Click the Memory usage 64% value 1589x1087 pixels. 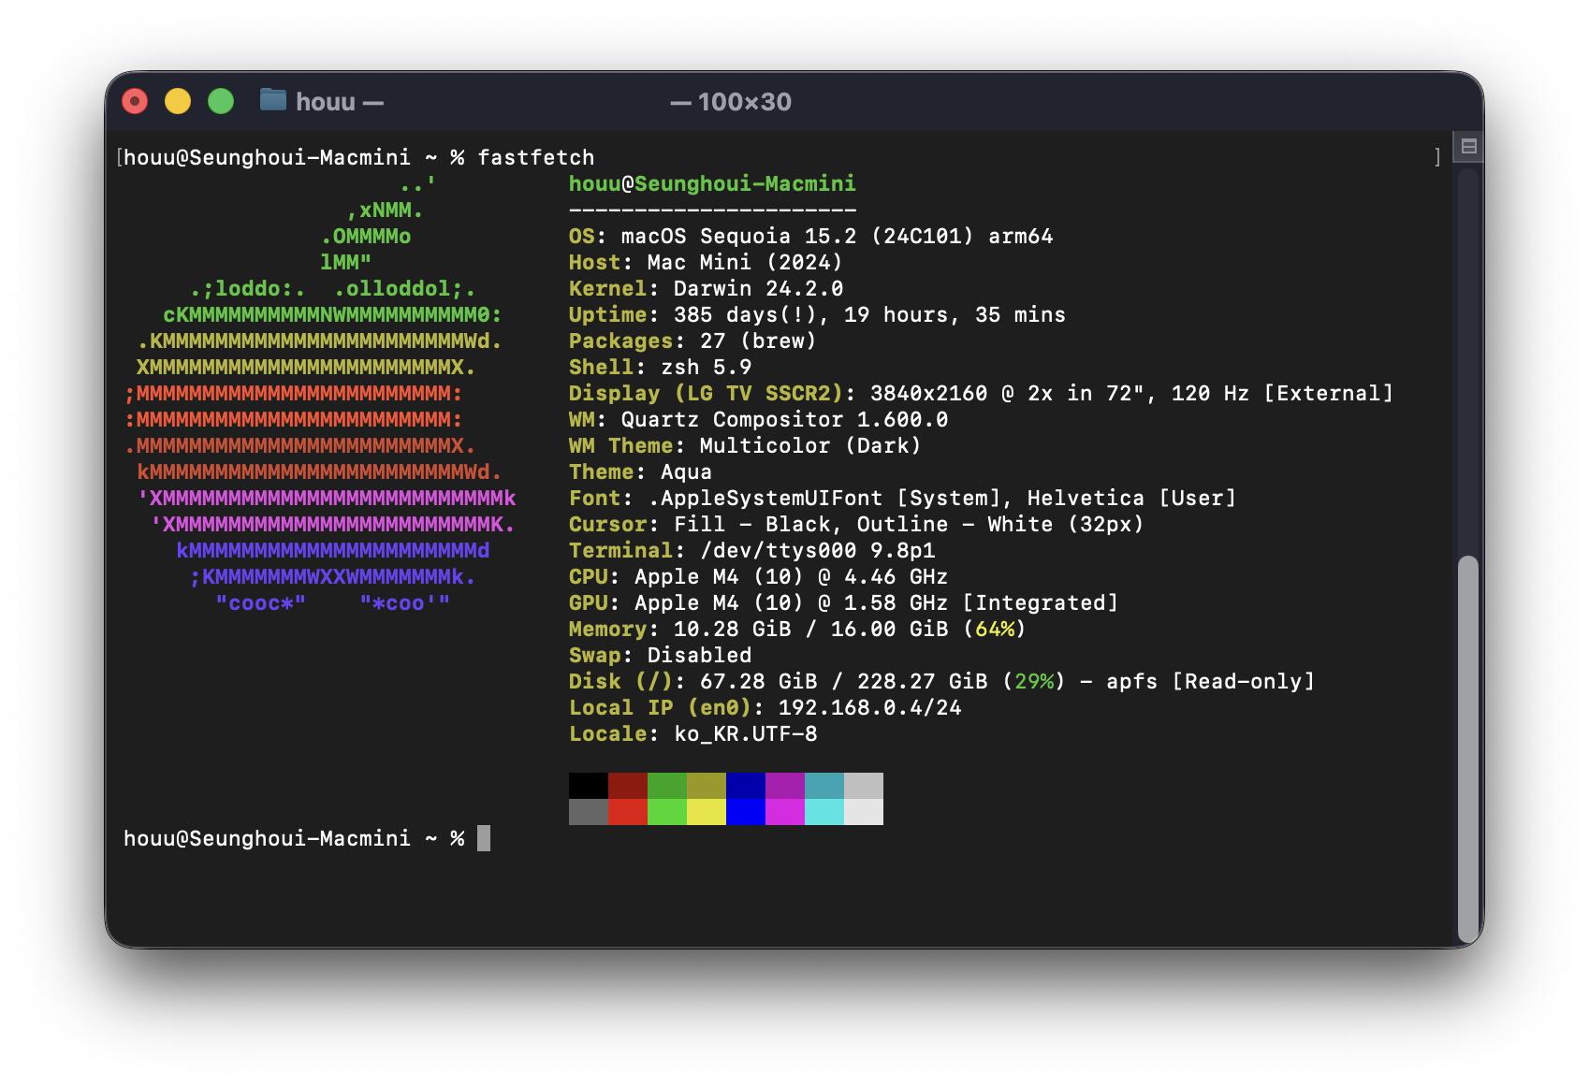coord(995,630)
